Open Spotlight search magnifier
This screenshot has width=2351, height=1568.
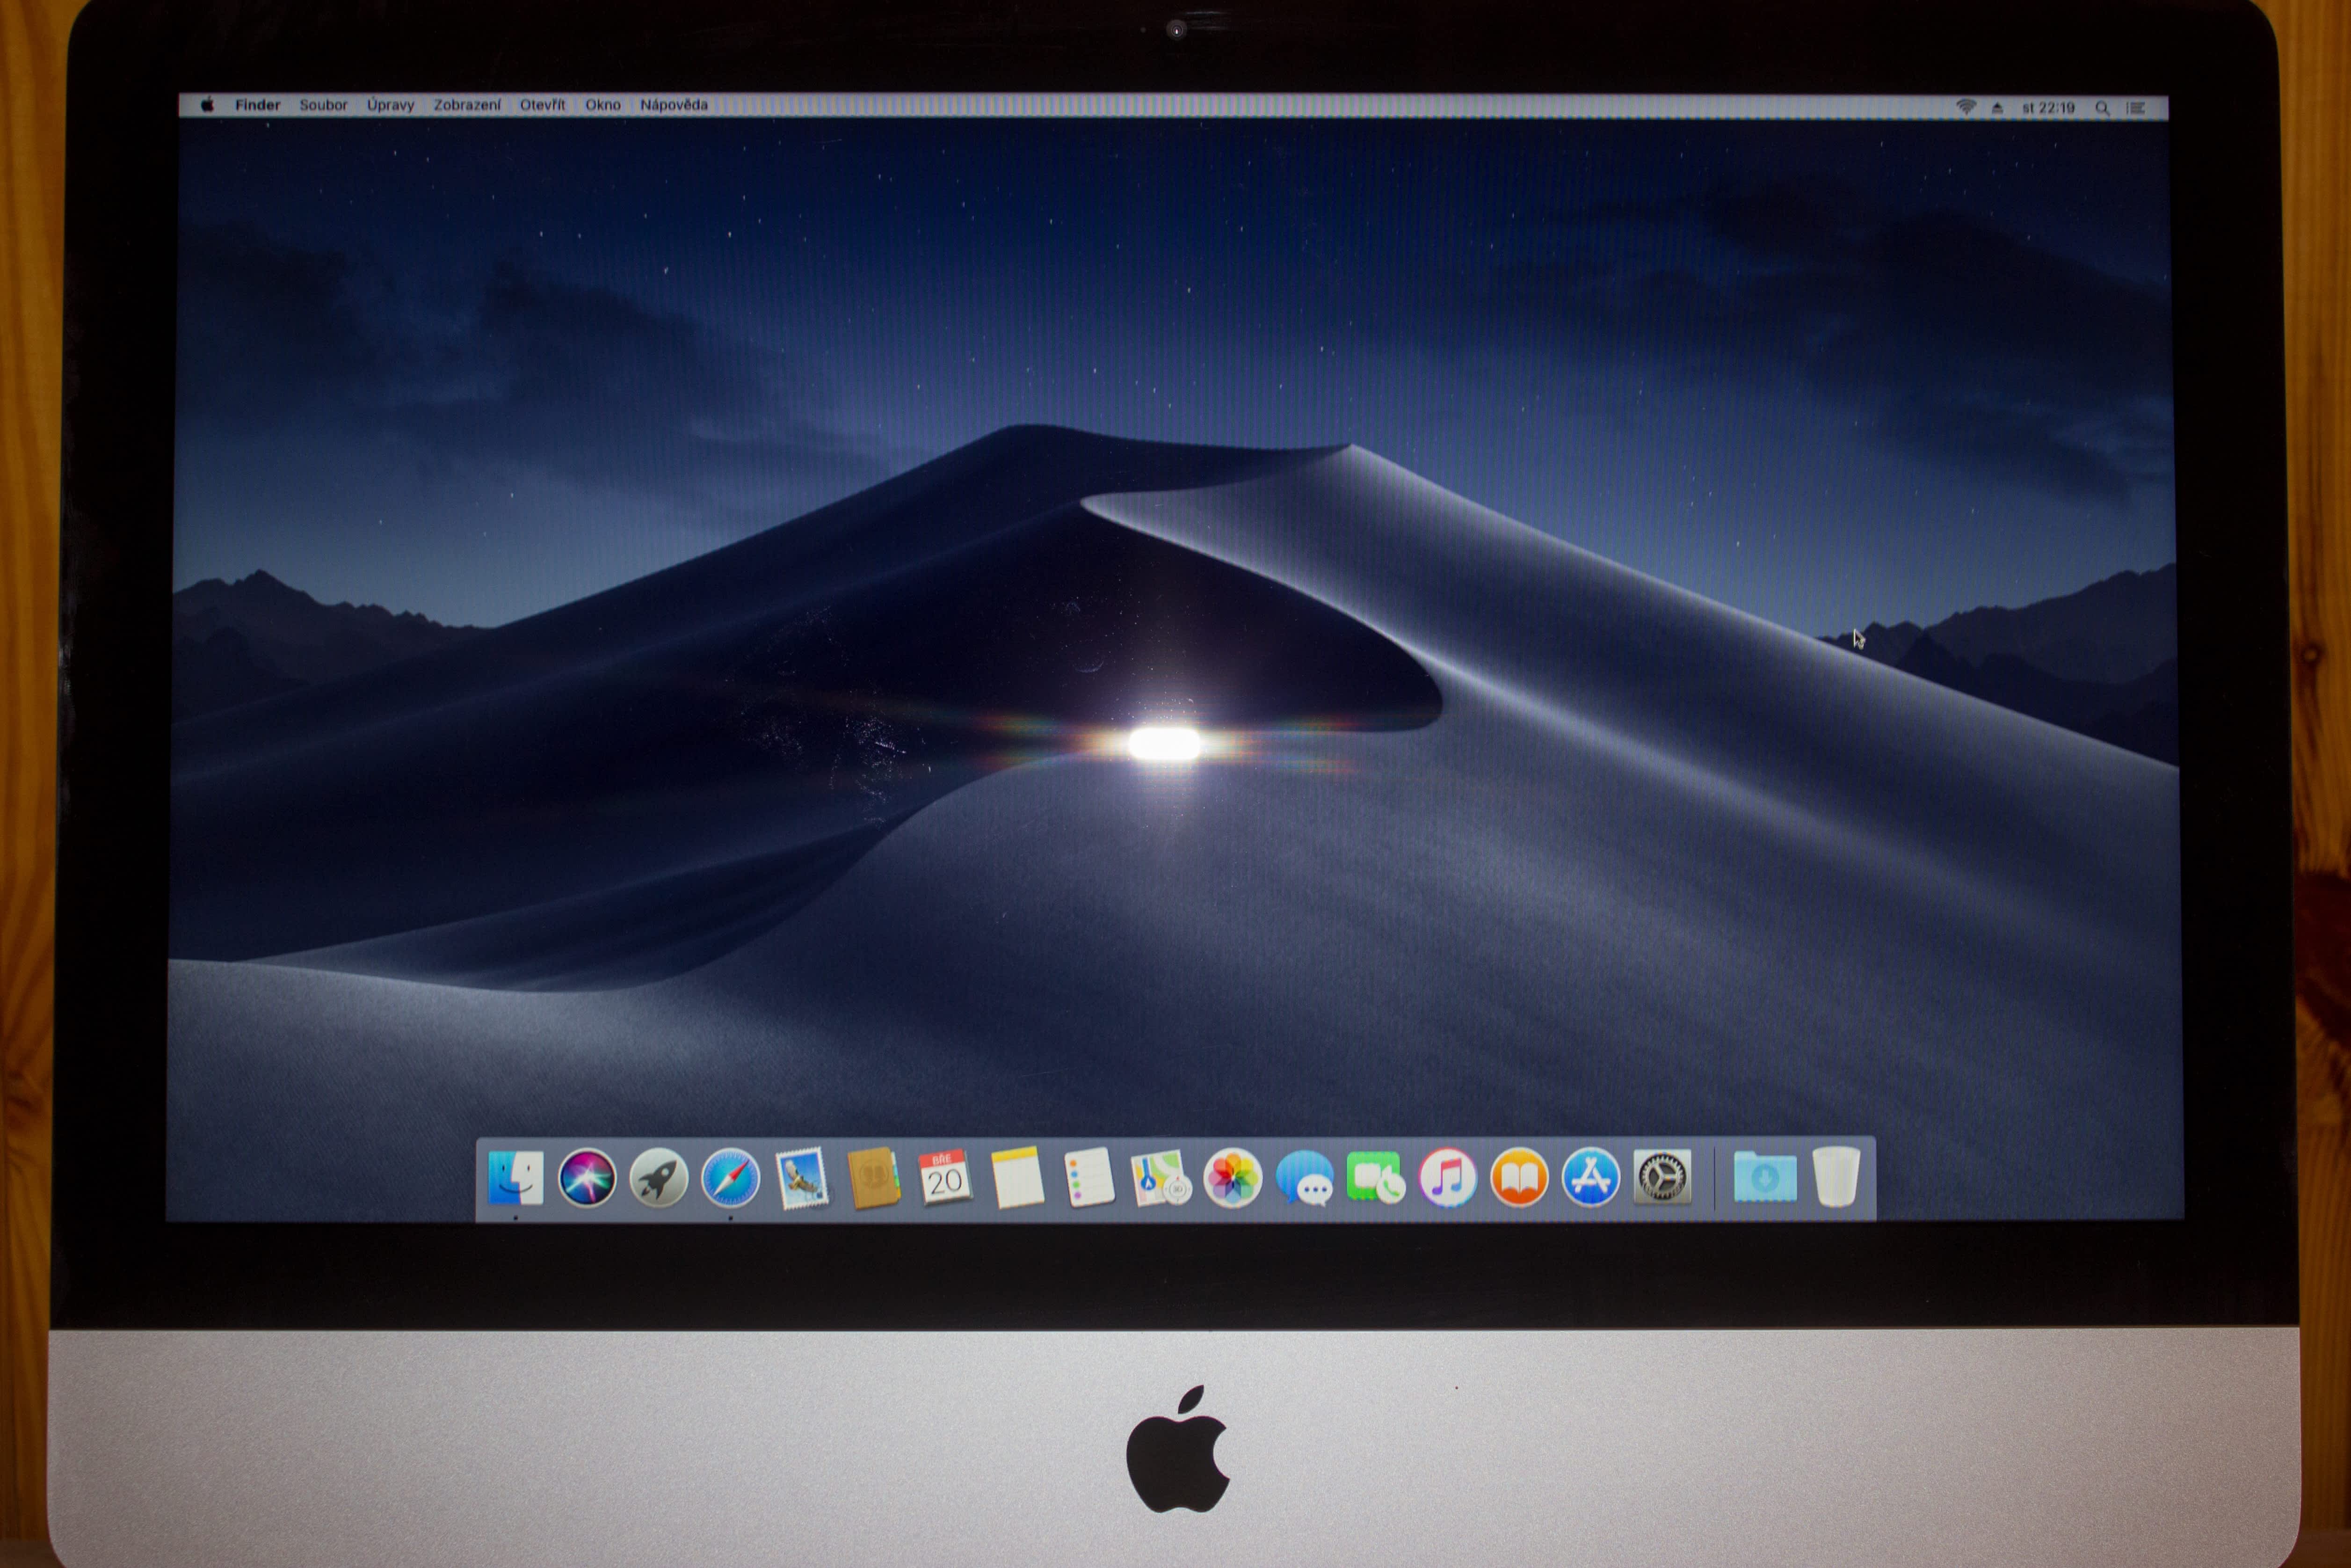coord(2102,108)
